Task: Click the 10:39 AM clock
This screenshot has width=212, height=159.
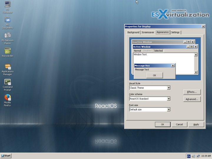Action: click(206, 156)
